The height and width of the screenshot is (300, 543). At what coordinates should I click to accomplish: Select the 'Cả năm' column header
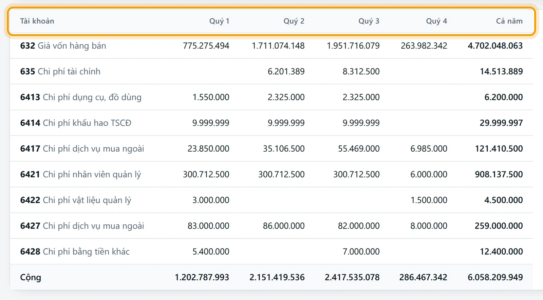click(x=509, y=21)
